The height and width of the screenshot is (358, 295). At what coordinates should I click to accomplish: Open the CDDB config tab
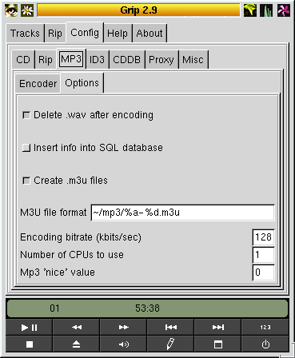click(x=126, y=59)
